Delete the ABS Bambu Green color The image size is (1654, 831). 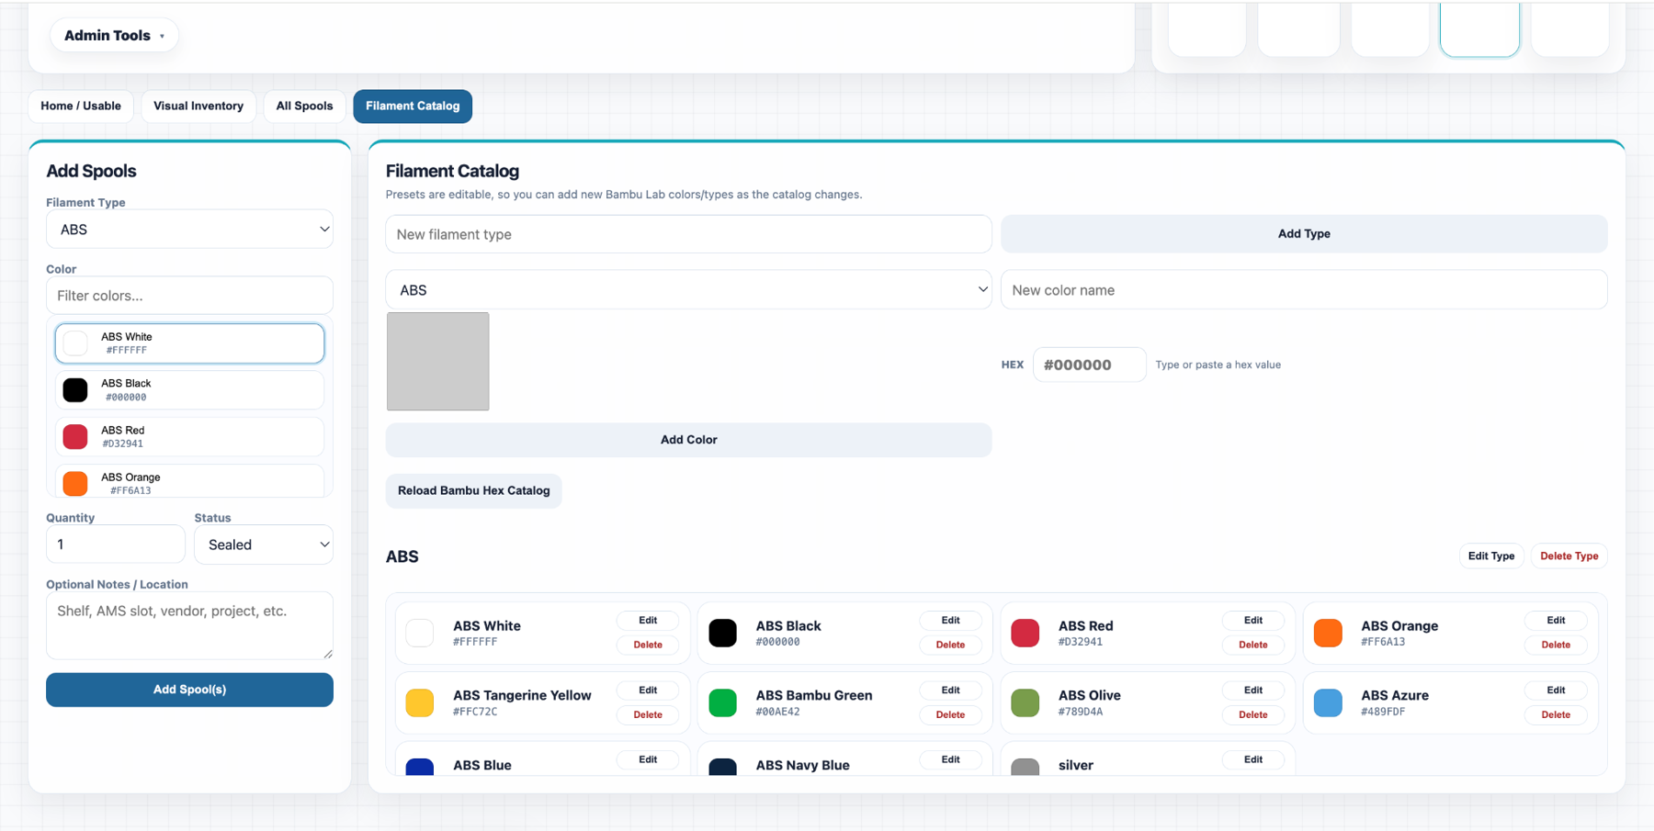(x=950, y=714)
